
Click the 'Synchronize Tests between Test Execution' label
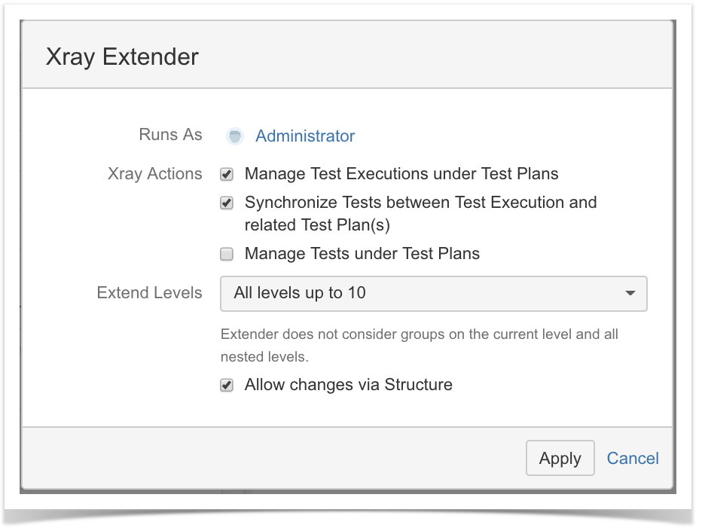pyautogui.click(x=420, y=214)
